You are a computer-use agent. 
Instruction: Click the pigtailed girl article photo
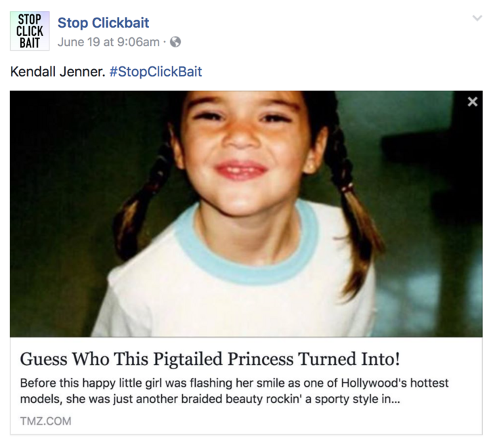click(x=246, y=213)
